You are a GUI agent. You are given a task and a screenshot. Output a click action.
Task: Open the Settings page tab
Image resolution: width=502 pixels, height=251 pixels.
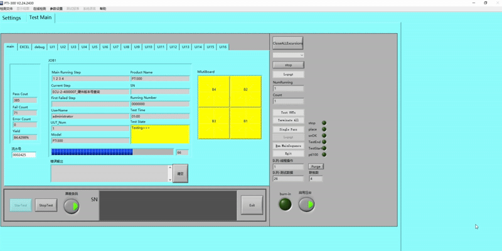pos(12,18)
